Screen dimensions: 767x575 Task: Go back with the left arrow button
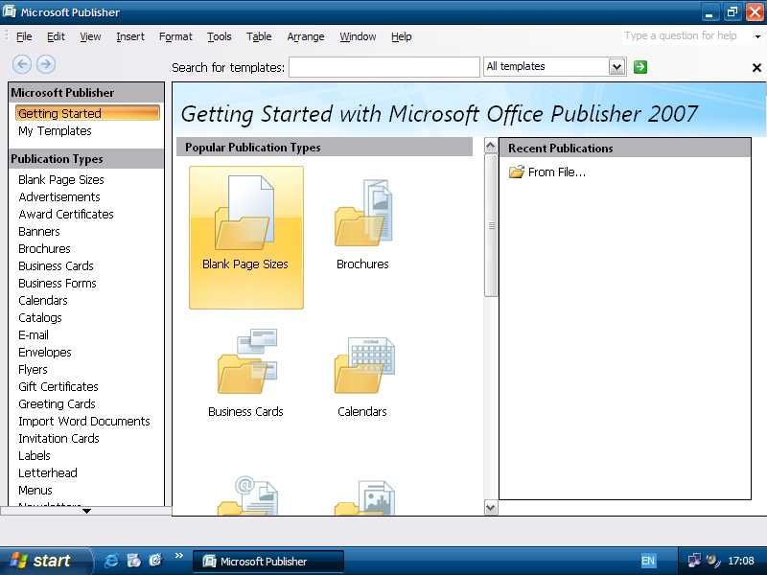(22, 64)
